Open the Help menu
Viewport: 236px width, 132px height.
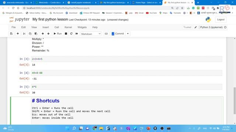pos(95,27)
